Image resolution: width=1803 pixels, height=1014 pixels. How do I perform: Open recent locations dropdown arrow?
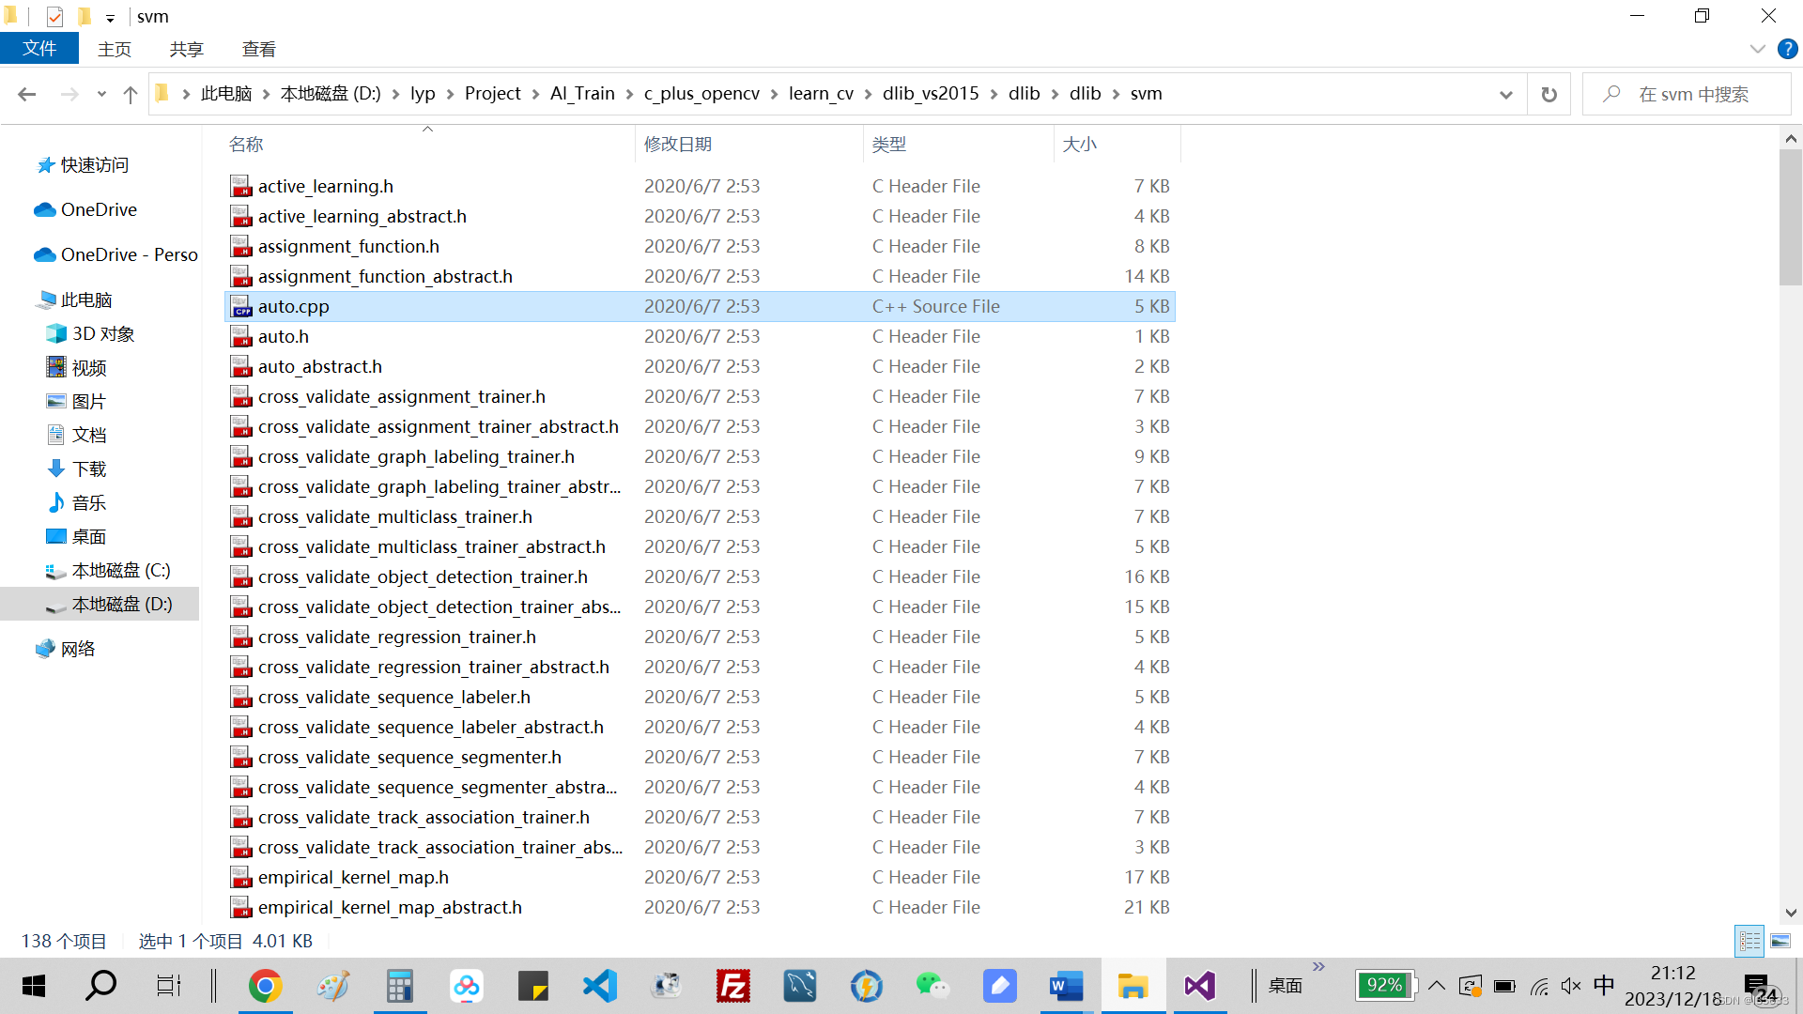pyautogui.click(x=101, y=94)
